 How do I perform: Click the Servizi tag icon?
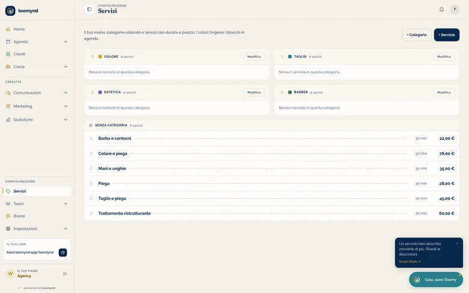tap(8, 191)
